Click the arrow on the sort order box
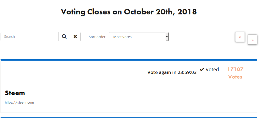This screenshot has width=276, height=118. tap(167, 37)
